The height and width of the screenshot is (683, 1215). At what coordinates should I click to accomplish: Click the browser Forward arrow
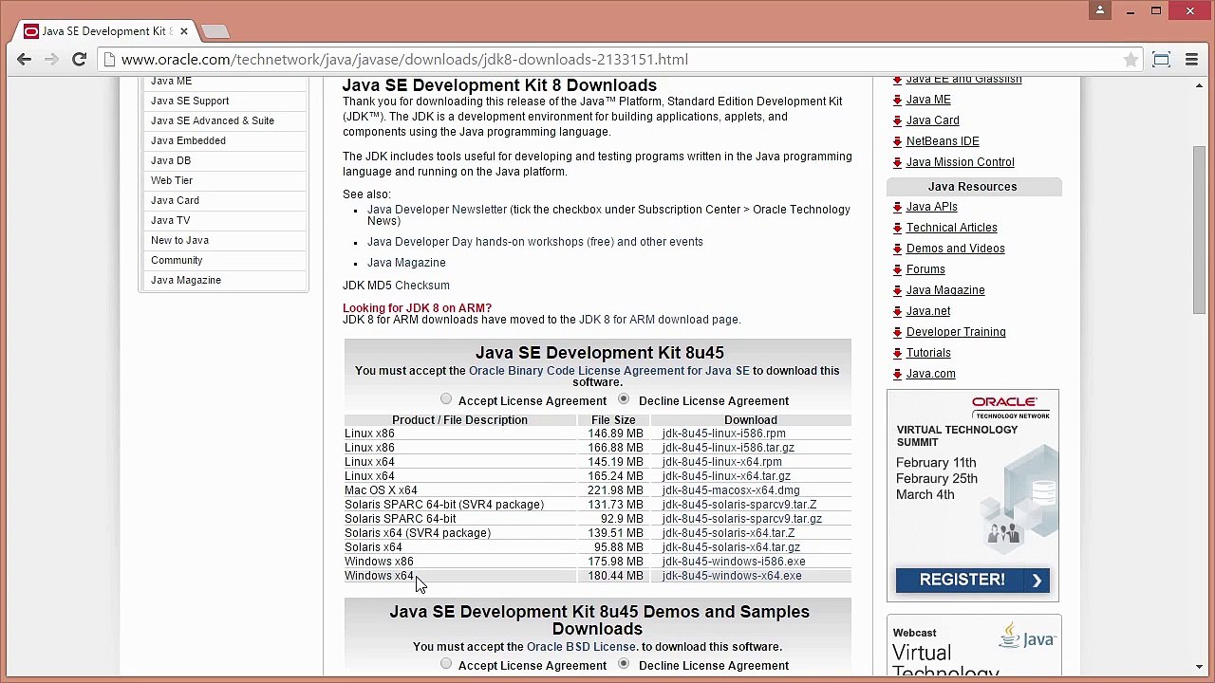coord(51,59)
